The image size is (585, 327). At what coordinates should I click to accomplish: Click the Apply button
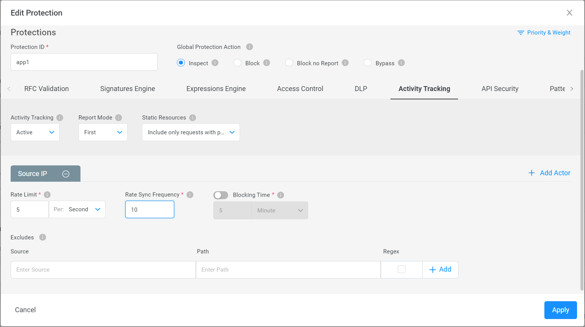click(560, 310)
